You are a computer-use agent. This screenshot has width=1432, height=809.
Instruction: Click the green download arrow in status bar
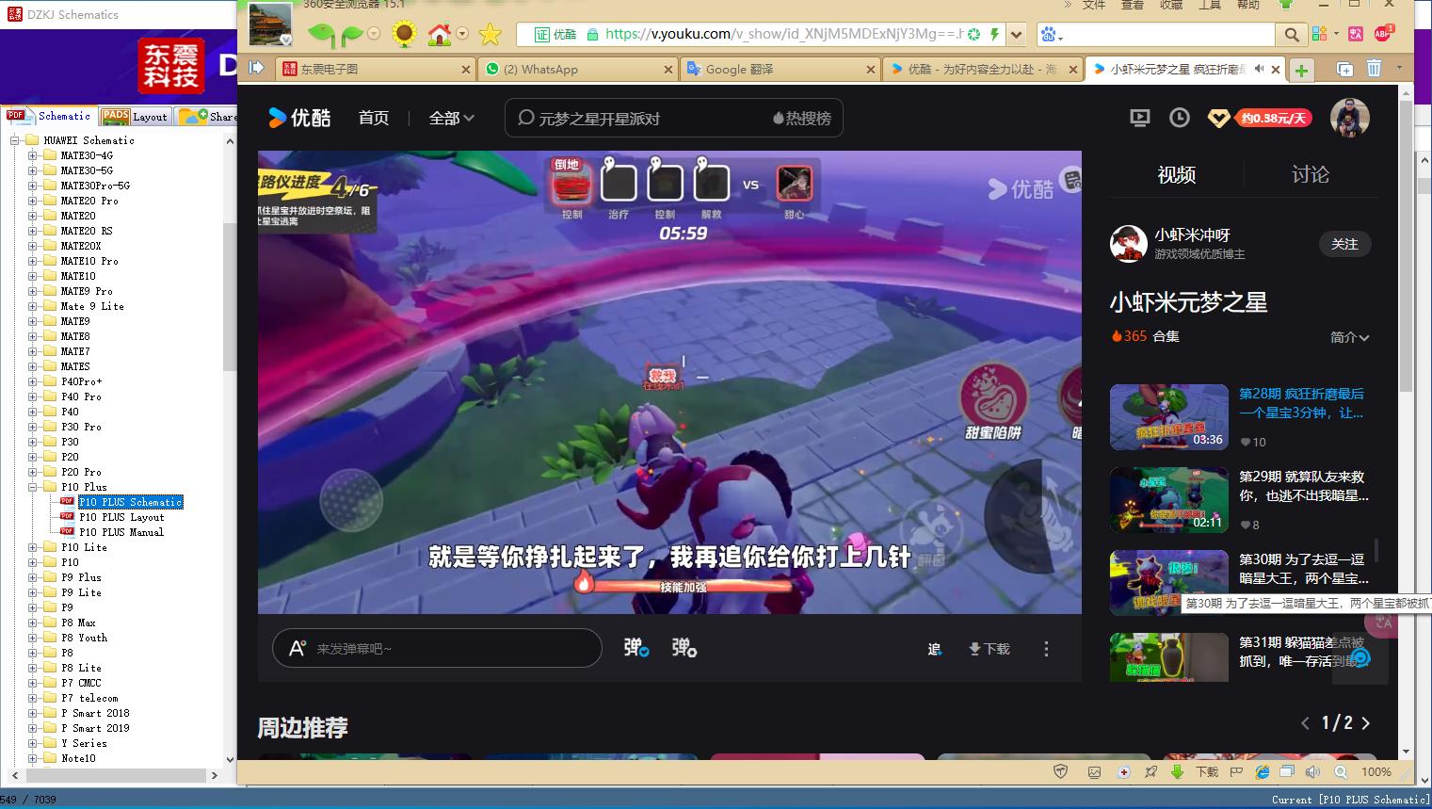point(1177,771)
